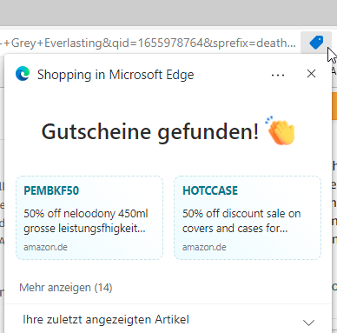Click the blue shopping tag icon in address bar
The height and width of the screenshot is (333, 337).
click(316, 43)
